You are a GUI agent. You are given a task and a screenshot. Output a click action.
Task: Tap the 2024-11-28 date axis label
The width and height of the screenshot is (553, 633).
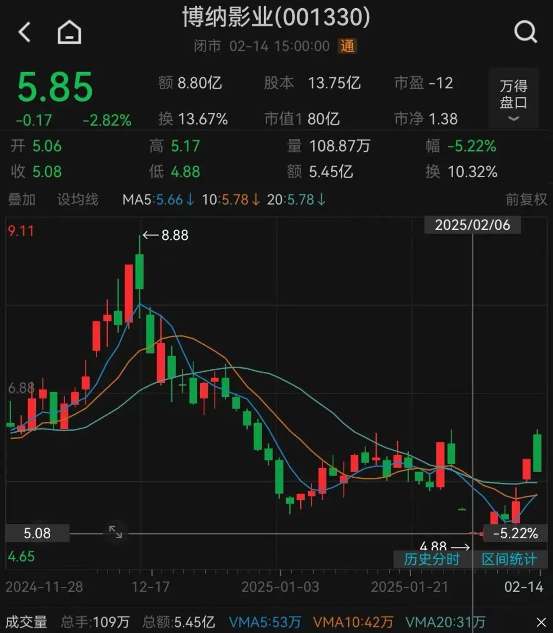(x=44, y=586)
